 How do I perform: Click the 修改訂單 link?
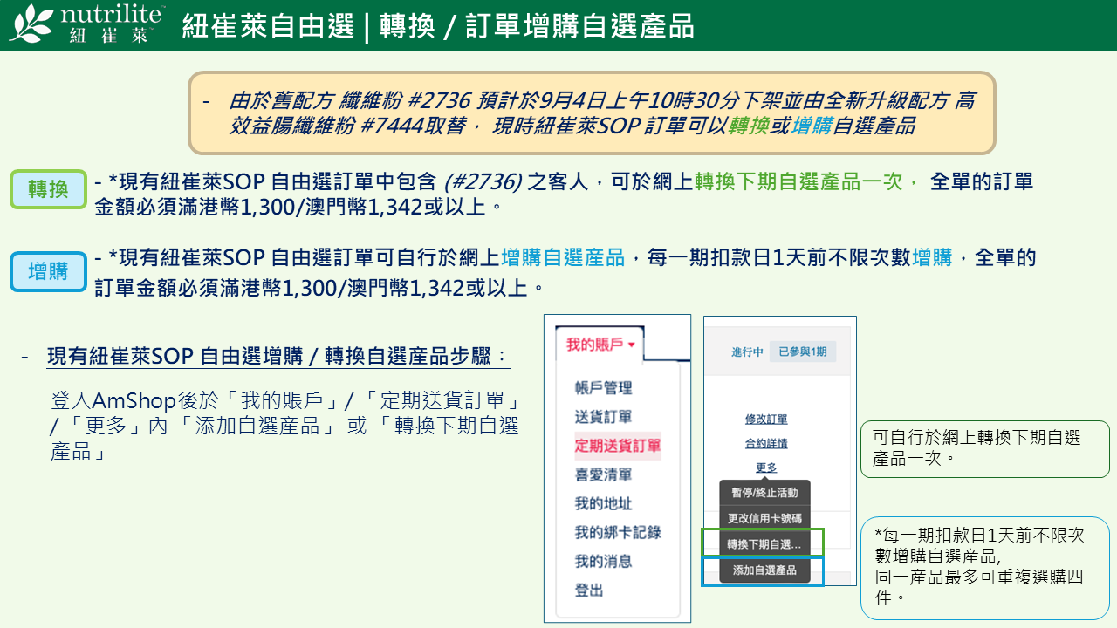[766, 420]
